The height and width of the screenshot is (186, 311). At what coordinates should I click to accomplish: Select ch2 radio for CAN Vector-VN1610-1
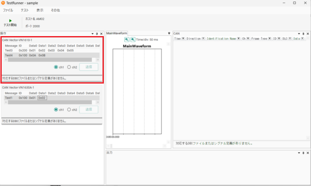click(69, 67)
